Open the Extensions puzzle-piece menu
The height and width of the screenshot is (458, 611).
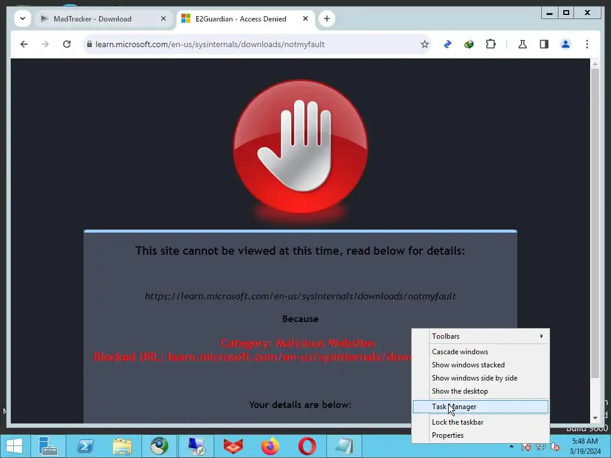490,44
